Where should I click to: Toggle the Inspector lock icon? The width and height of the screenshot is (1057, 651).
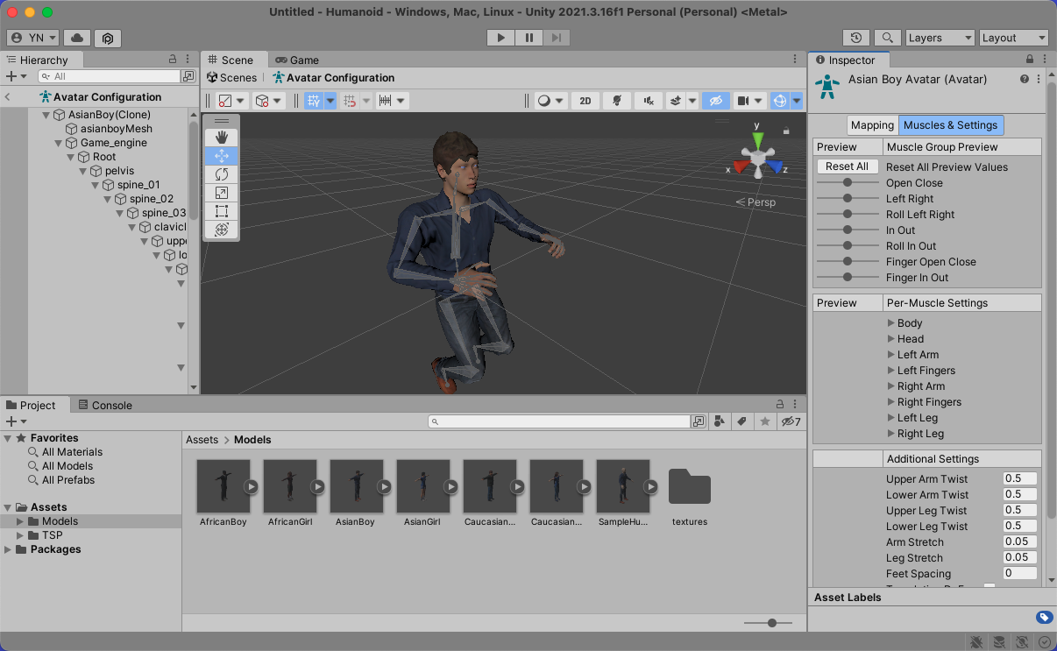(1030, 60)
